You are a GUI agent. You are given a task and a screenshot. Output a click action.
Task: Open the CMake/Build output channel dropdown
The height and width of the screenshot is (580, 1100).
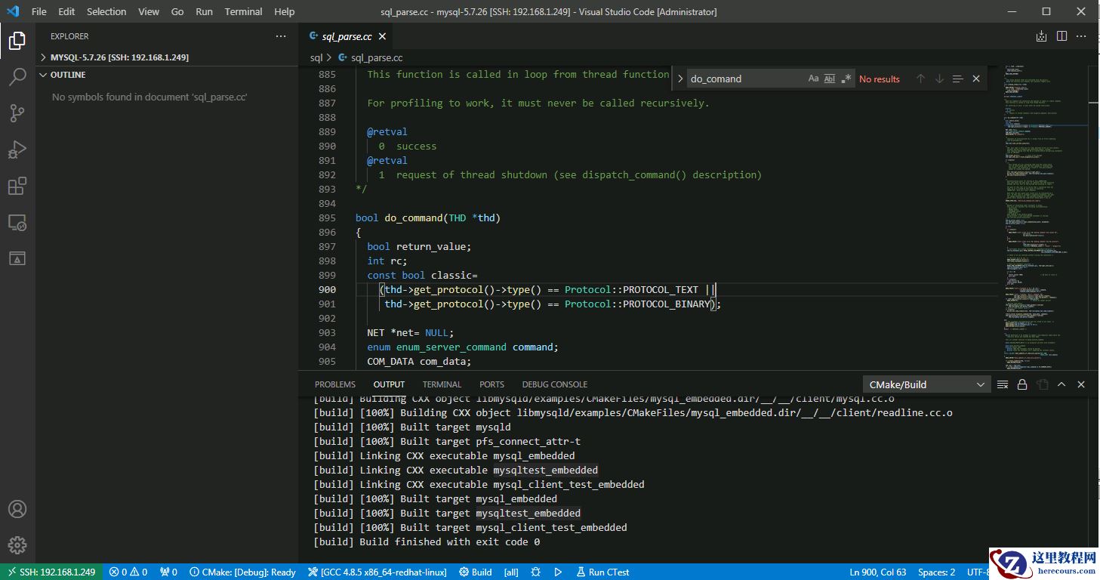tap(926, 384)
